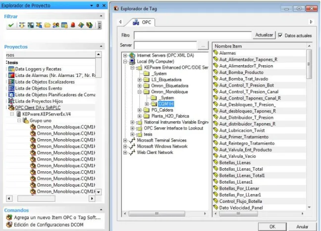Click the Actualizar button
Screen dimensions: 321x231
click(x=264, y=35)
